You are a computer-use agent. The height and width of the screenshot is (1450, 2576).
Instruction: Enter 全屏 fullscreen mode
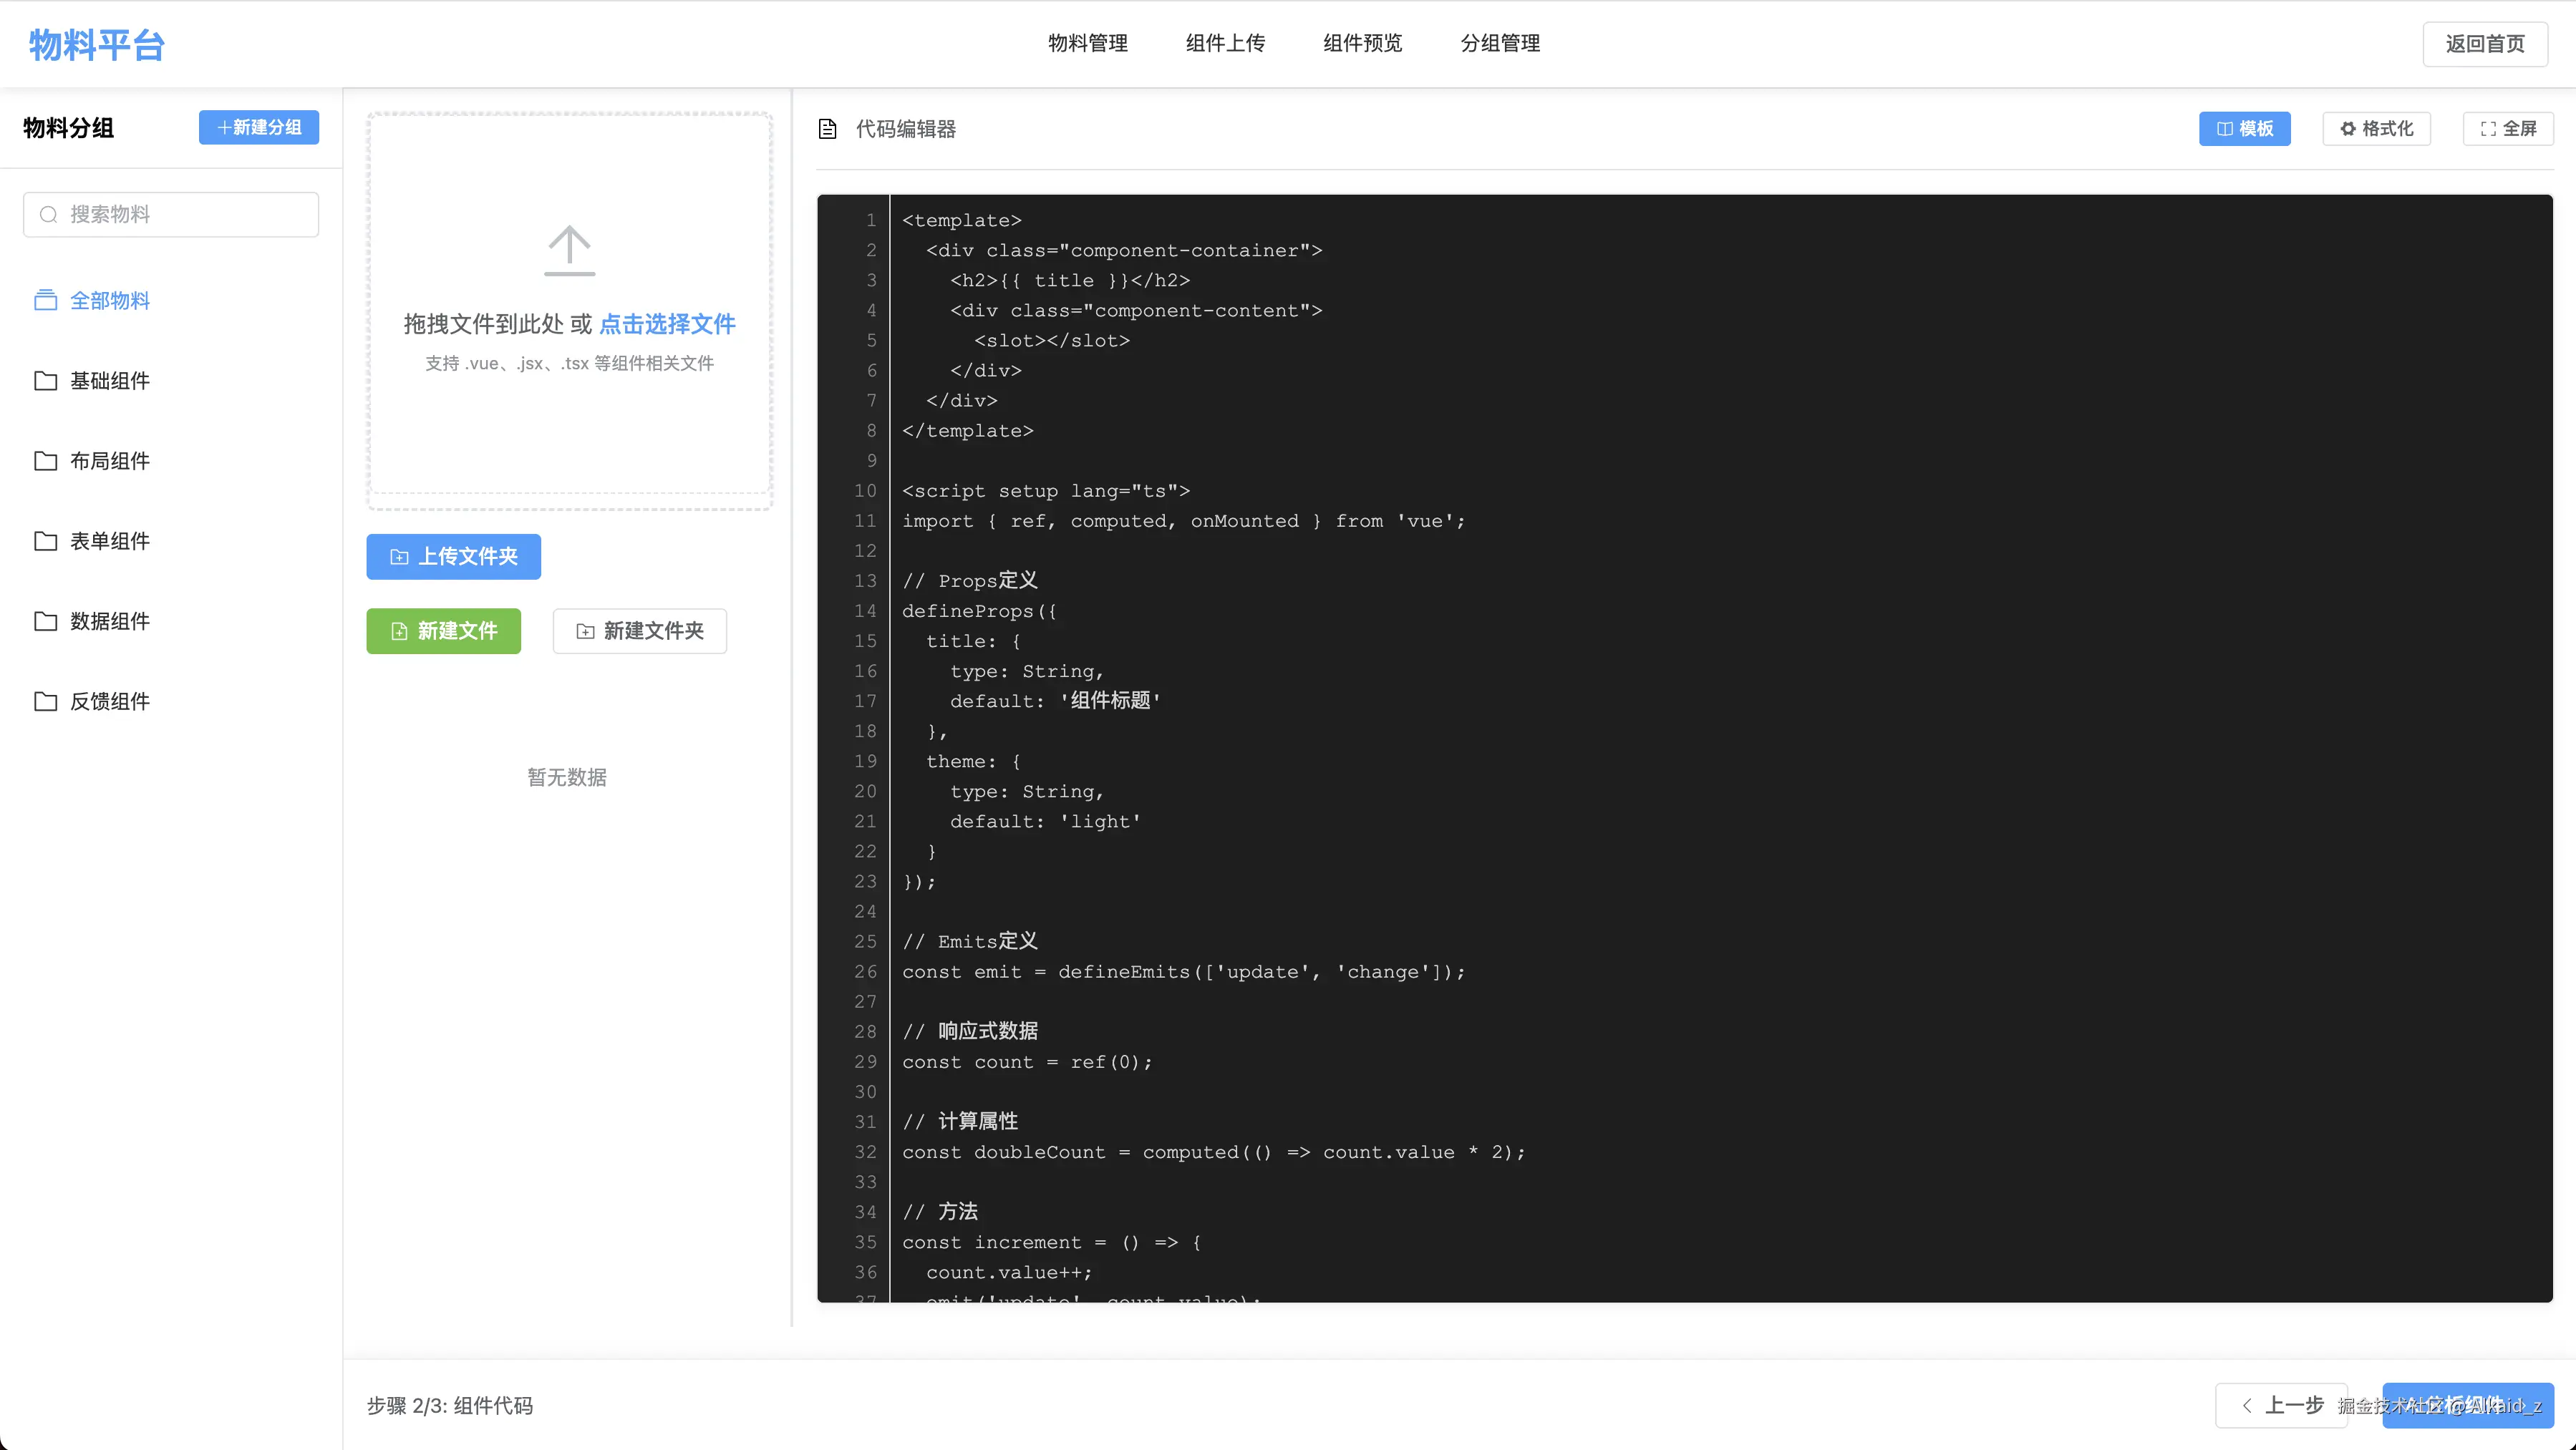[2507, 129]
